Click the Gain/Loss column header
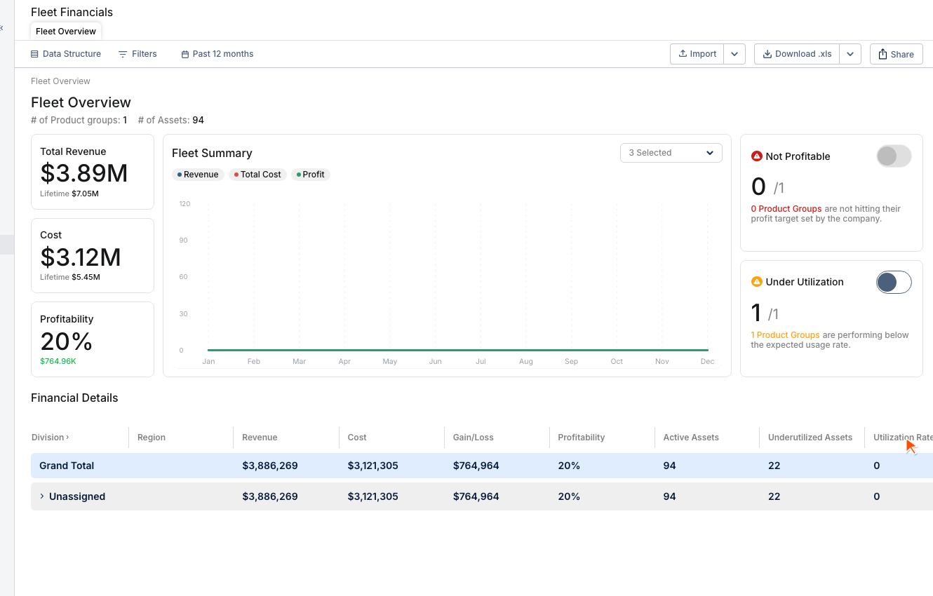This screenshot has width=933, height=596. pyautogui.click(x=474, y=438)
